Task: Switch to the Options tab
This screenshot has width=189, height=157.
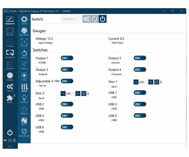Action: pos(10,88)
